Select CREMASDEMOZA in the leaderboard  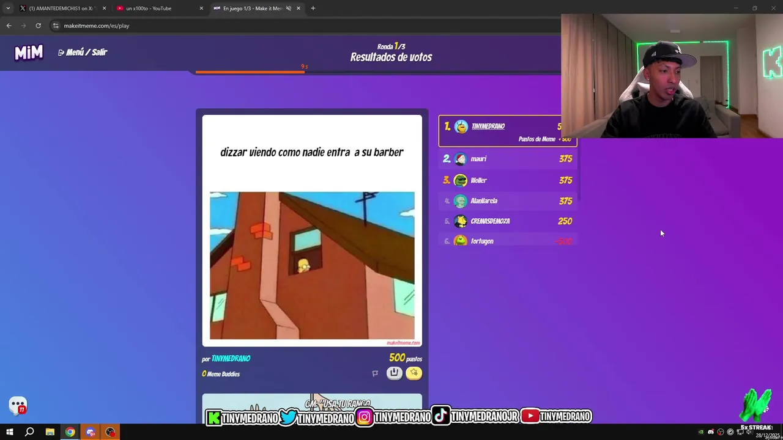tap(507, 221)
